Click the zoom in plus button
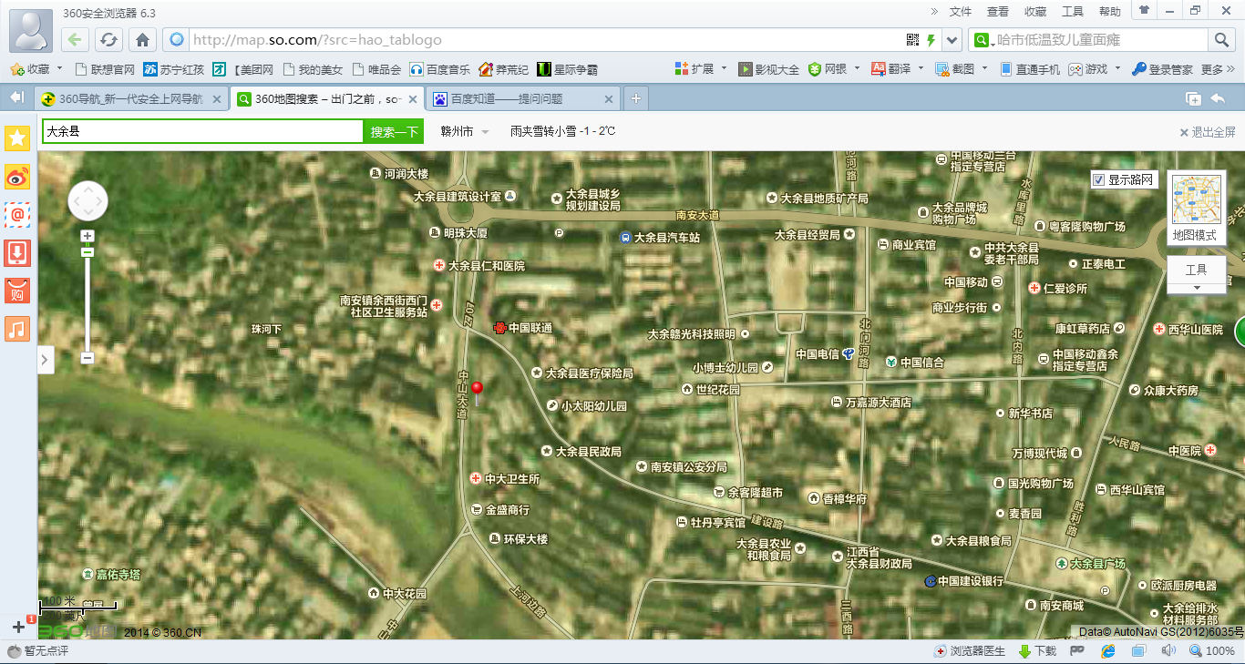 pyautogui.click(x=87, y=236)
